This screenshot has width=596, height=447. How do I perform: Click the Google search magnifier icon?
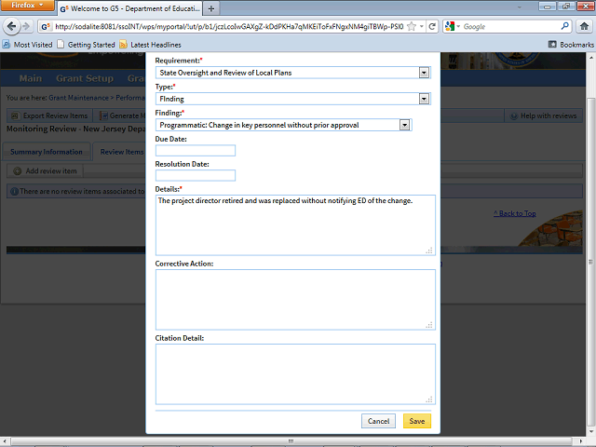[x=565, y=26]
